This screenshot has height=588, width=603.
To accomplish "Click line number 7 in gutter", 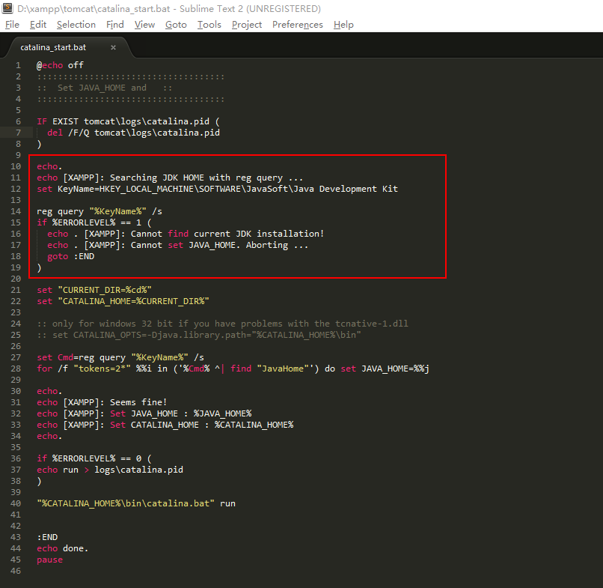I will (x=18, y=133).
